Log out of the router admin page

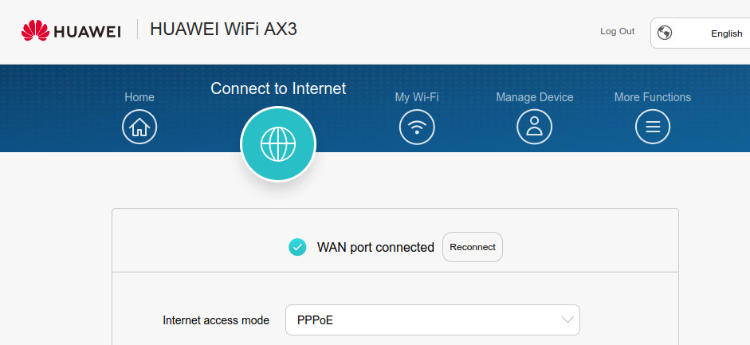click(617, 31)
